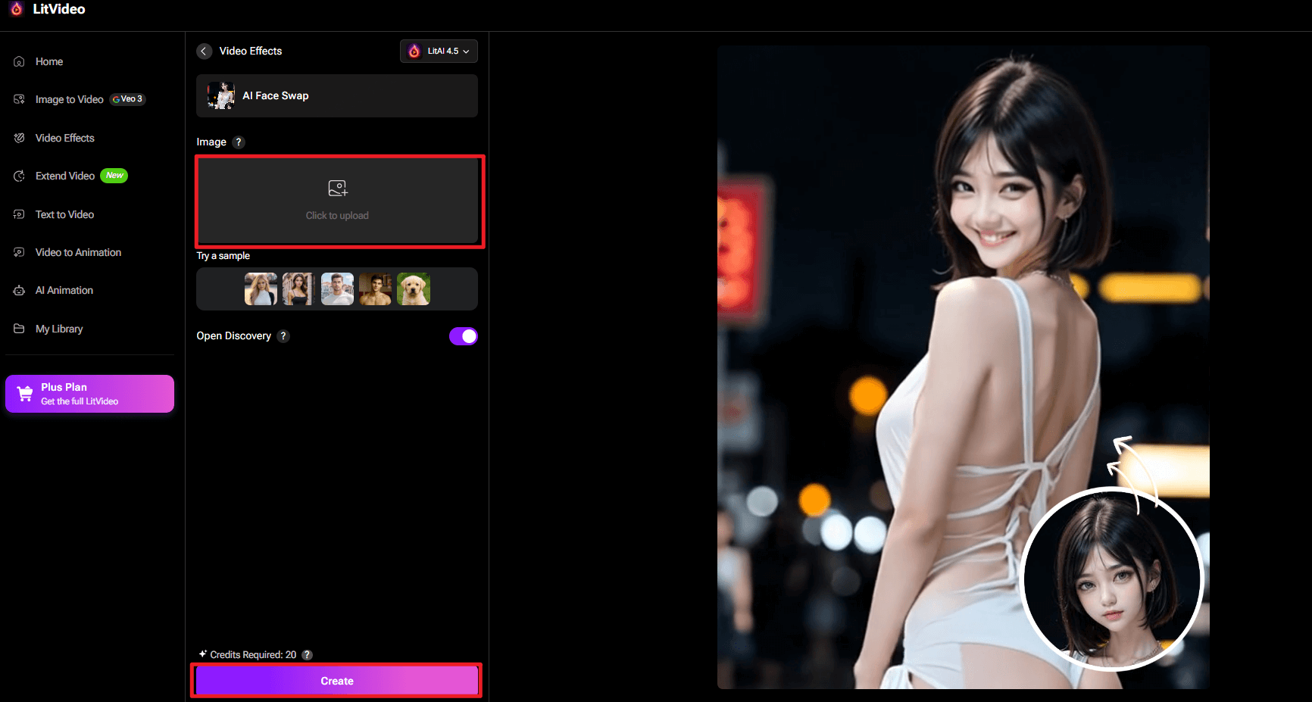Click the help icon next to Open Discovery
Screen dimensions: 1312x702
tap(283, 336)
